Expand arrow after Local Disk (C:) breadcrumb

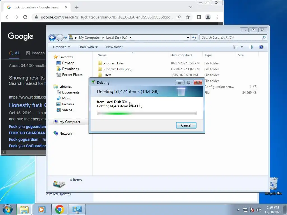131,38
